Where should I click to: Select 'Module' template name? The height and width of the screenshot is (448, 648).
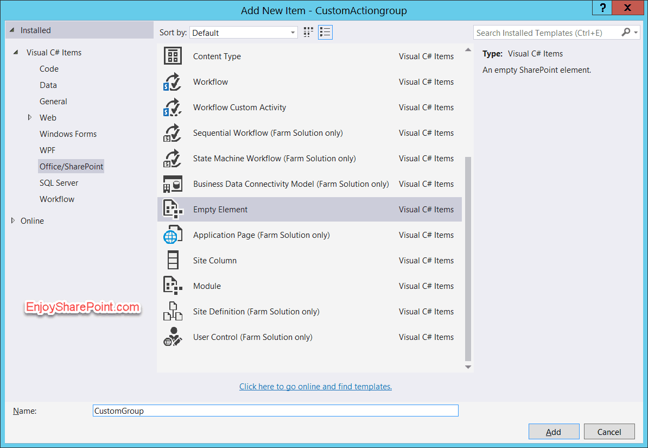click(207, 286)
